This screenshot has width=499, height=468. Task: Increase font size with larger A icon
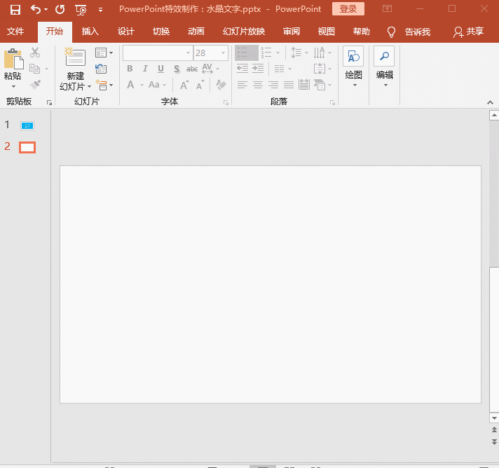tap(184, 85)
